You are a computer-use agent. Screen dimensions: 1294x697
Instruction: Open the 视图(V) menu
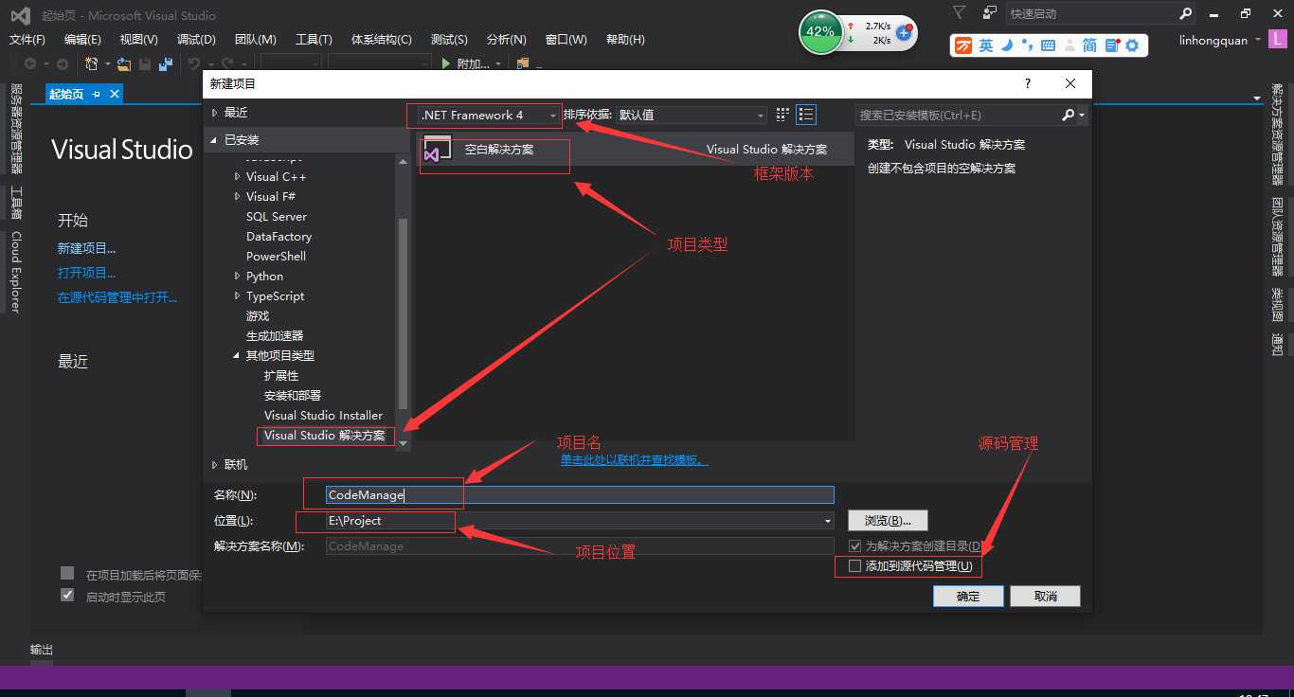coord(139,39)
